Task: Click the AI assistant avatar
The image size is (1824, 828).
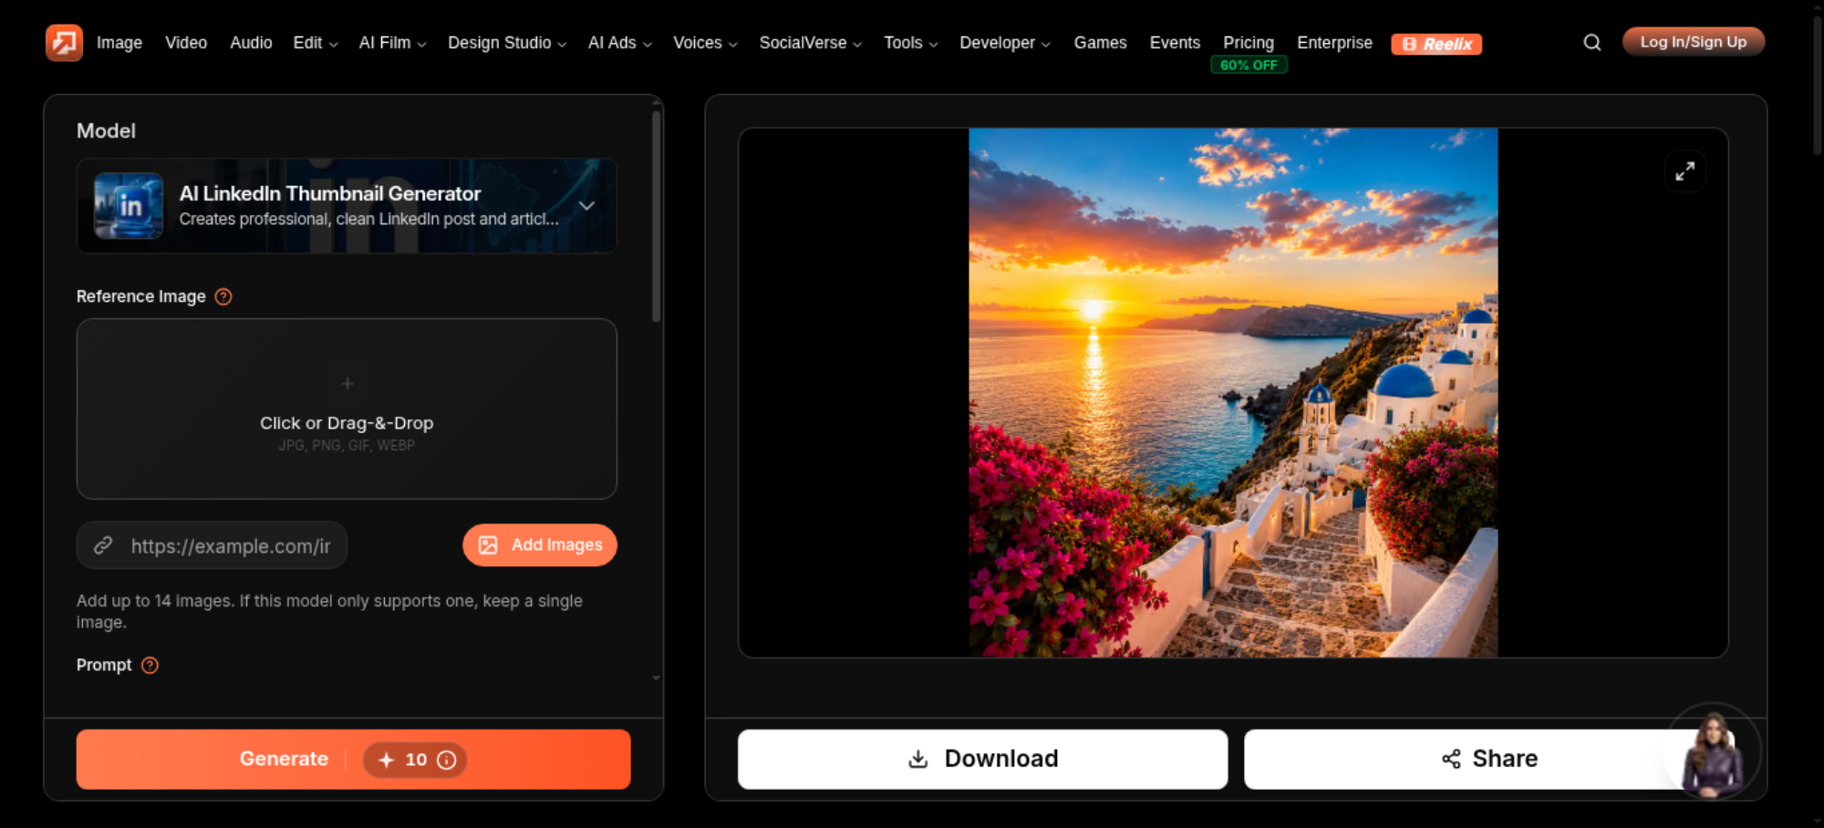Action: pyautogui.click(x=1713, y=751)
